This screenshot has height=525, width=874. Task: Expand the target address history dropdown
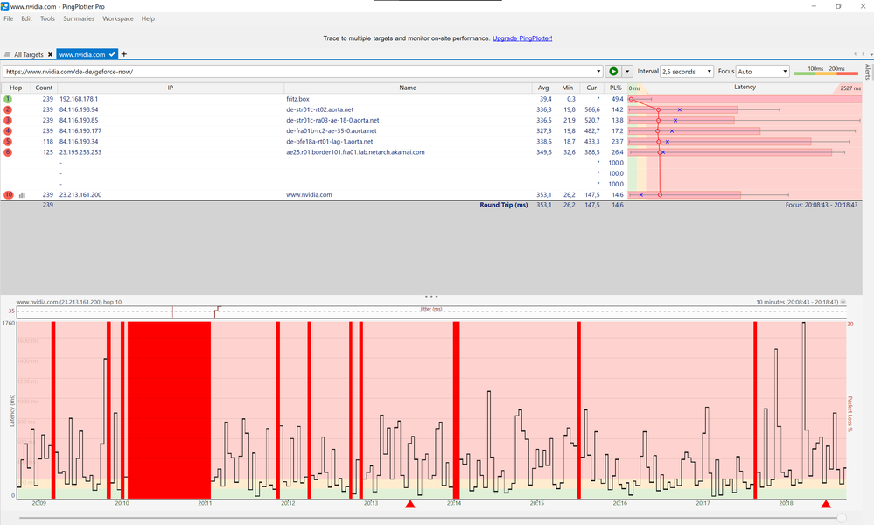[x=598, y=72]
